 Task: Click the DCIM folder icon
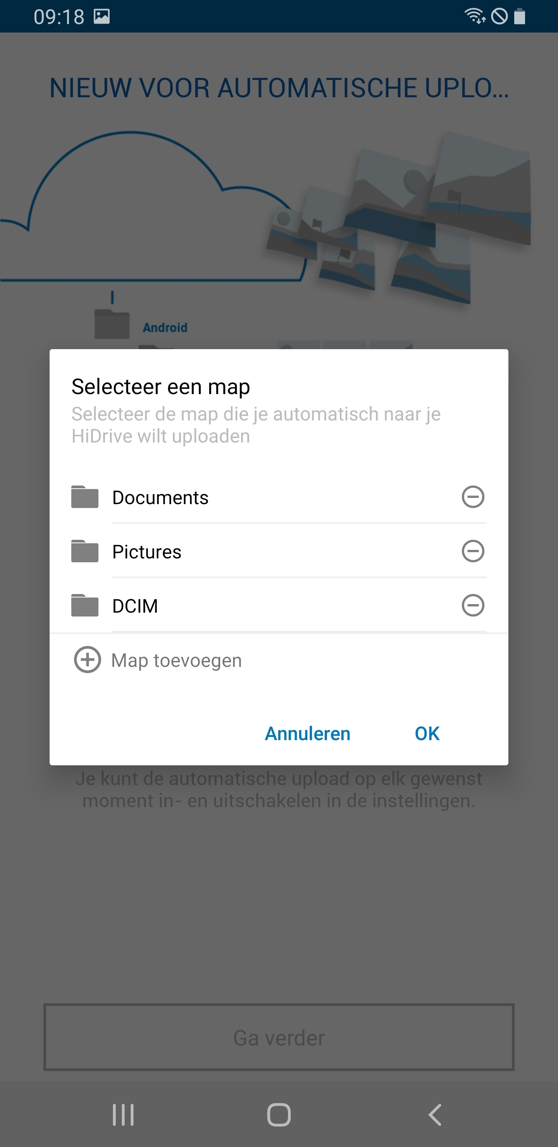pyautogui.click(x=84, y=606)
